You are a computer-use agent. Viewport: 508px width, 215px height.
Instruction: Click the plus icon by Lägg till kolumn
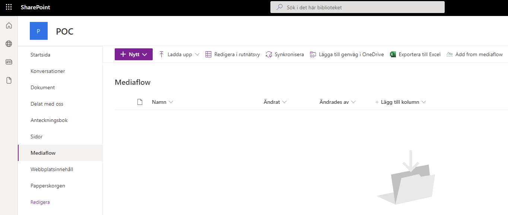point(377,102)
